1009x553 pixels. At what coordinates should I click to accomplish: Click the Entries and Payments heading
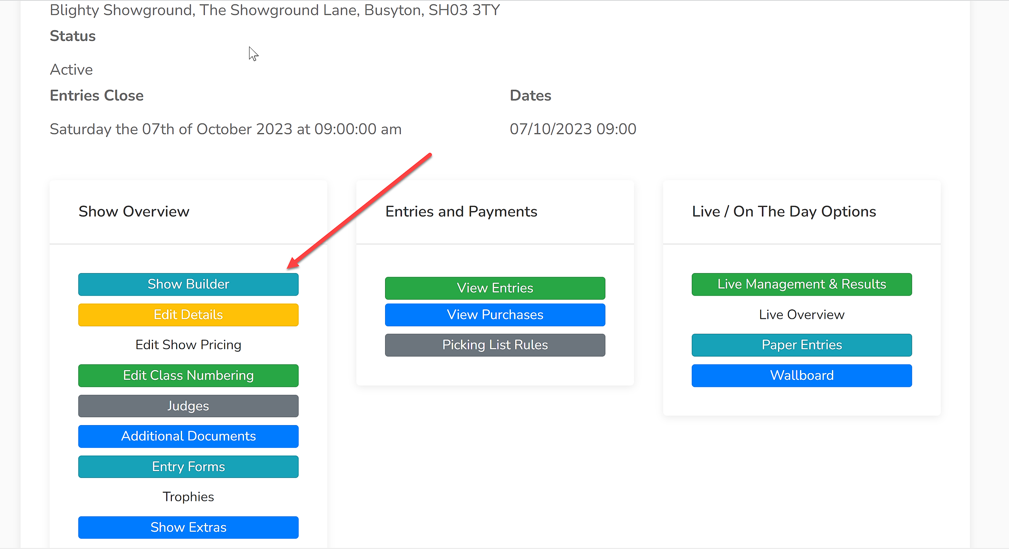461,212
